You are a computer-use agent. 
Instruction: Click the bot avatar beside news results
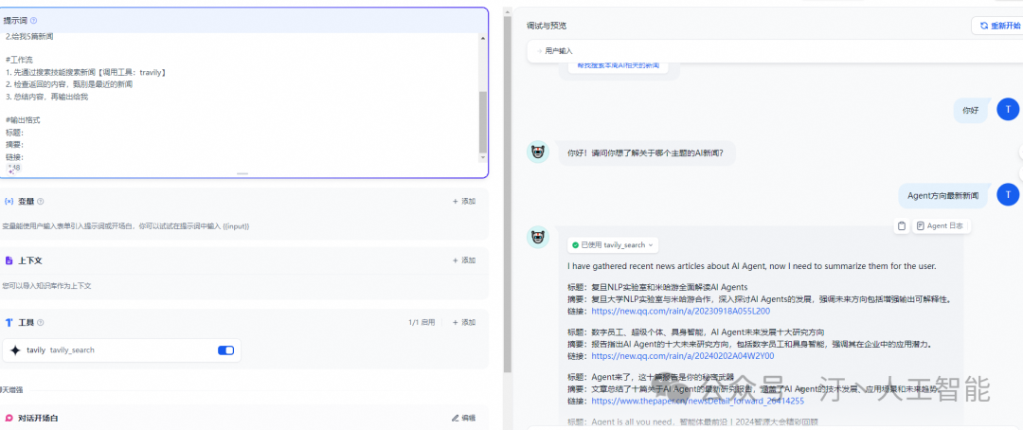(538, 238)
